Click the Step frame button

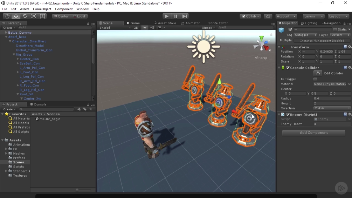coord(184,16)
